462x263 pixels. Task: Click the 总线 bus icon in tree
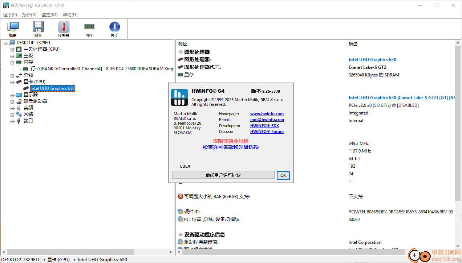pyautogui.click(x=19, y=75)
